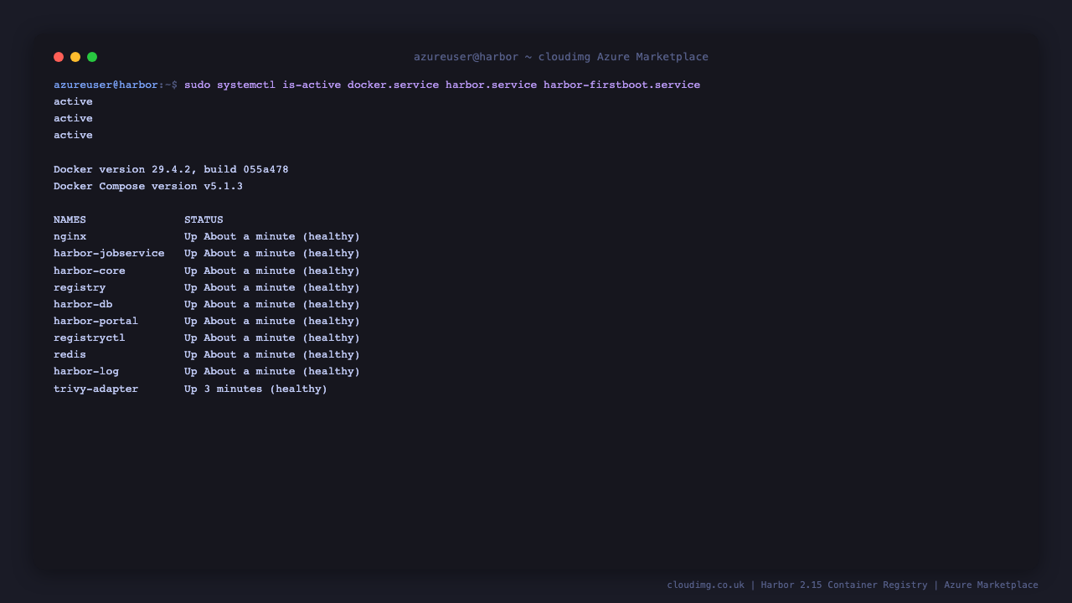Click the footer text 'cloudimg.co.uk | Harbor 2.15 Container Registry'

pos(797,585)
